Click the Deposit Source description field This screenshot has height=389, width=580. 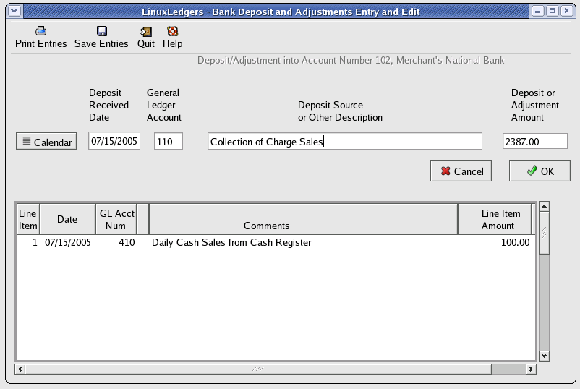coord(344,142)
